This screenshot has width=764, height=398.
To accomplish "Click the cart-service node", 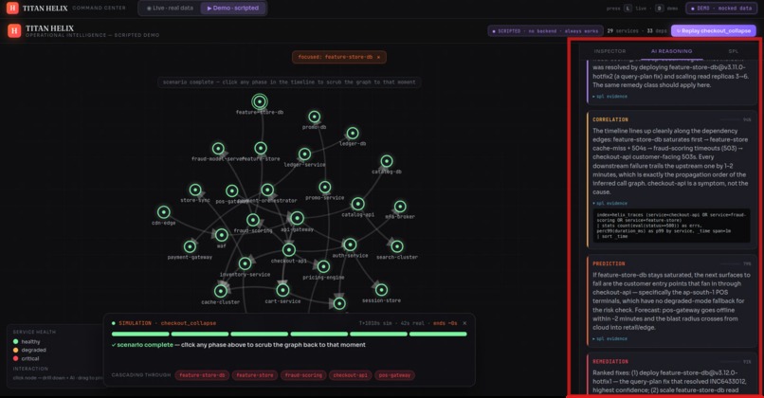I will pos(282,290).
